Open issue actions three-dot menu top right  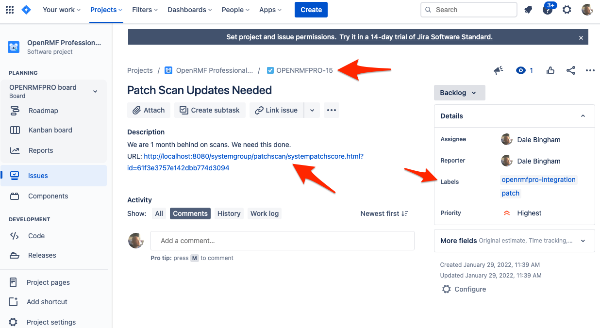pyautogui.click(x=590, y=70)
